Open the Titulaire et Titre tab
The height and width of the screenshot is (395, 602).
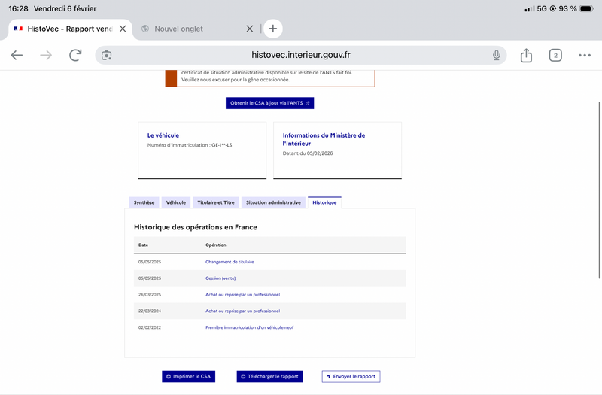215,202
